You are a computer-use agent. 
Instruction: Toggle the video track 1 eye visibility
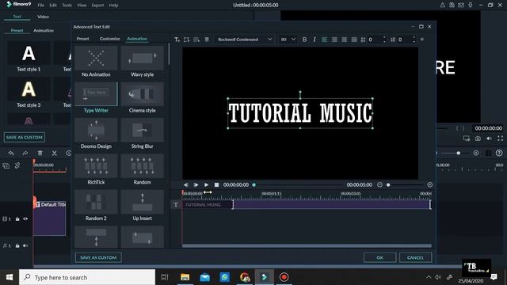click(x=25, y=219)
